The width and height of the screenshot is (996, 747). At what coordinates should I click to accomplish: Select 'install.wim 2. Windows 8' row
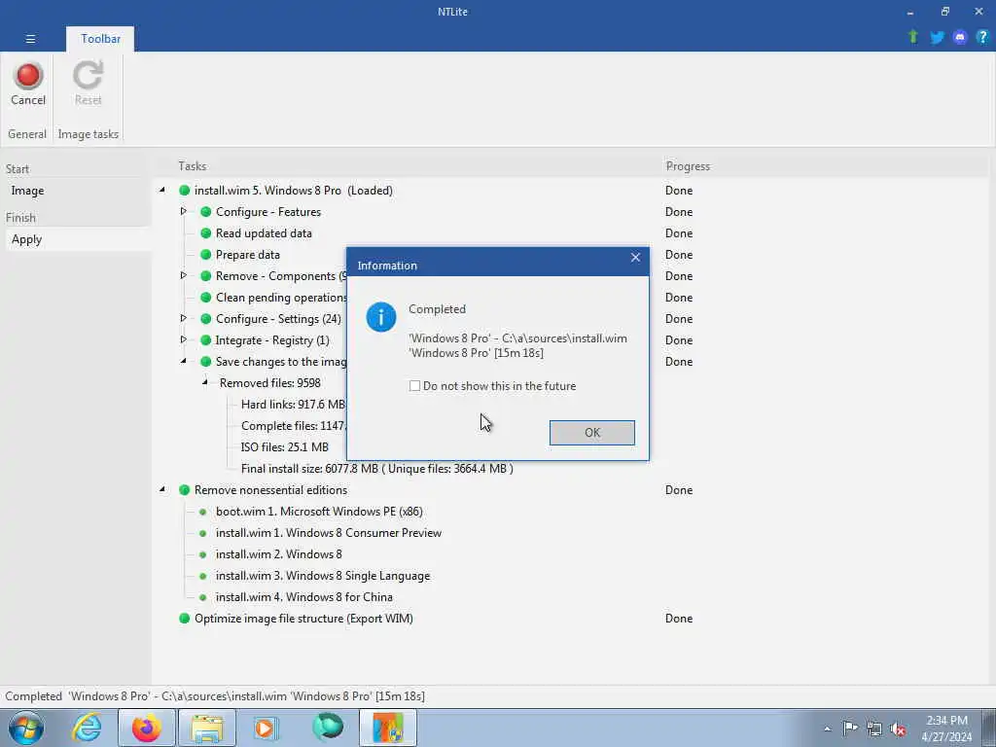[279, 553]
